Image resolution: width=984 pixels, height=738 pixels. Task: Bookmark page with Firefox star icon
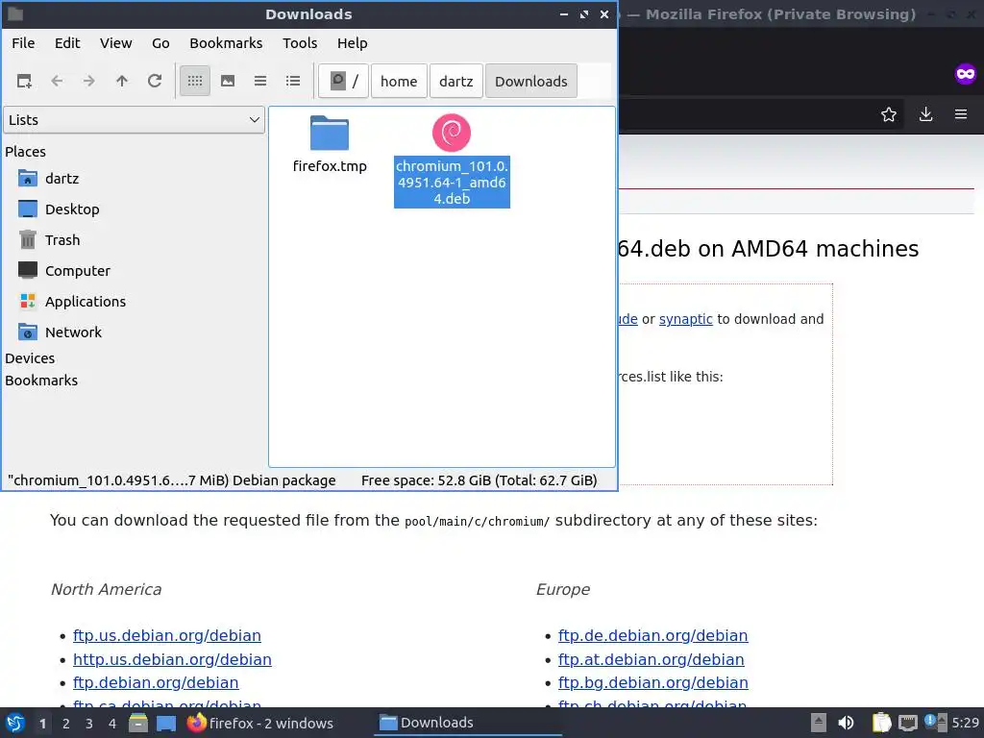tap(889, 114)
